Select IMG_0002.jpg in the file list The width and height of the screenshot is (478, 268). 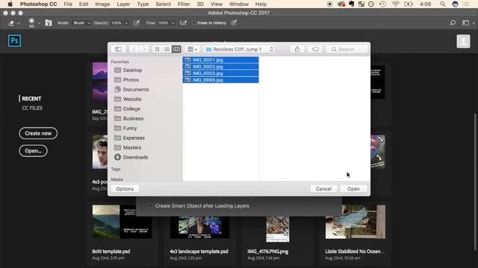(221, 66)
